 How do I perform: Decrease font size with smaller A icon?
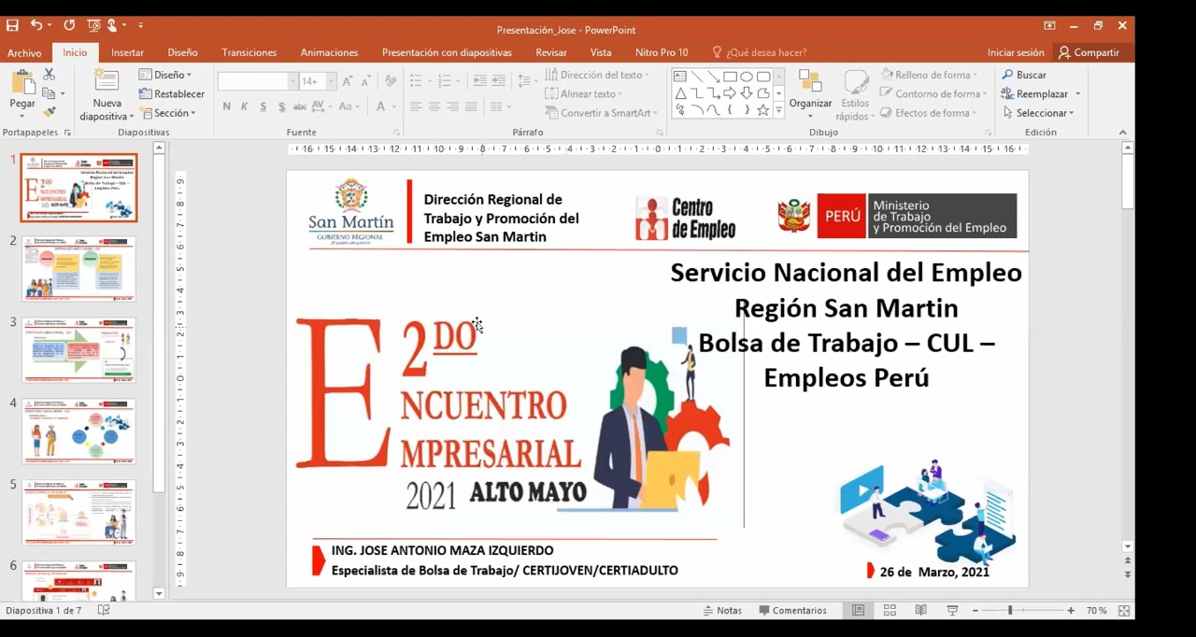tap(365, 81)
